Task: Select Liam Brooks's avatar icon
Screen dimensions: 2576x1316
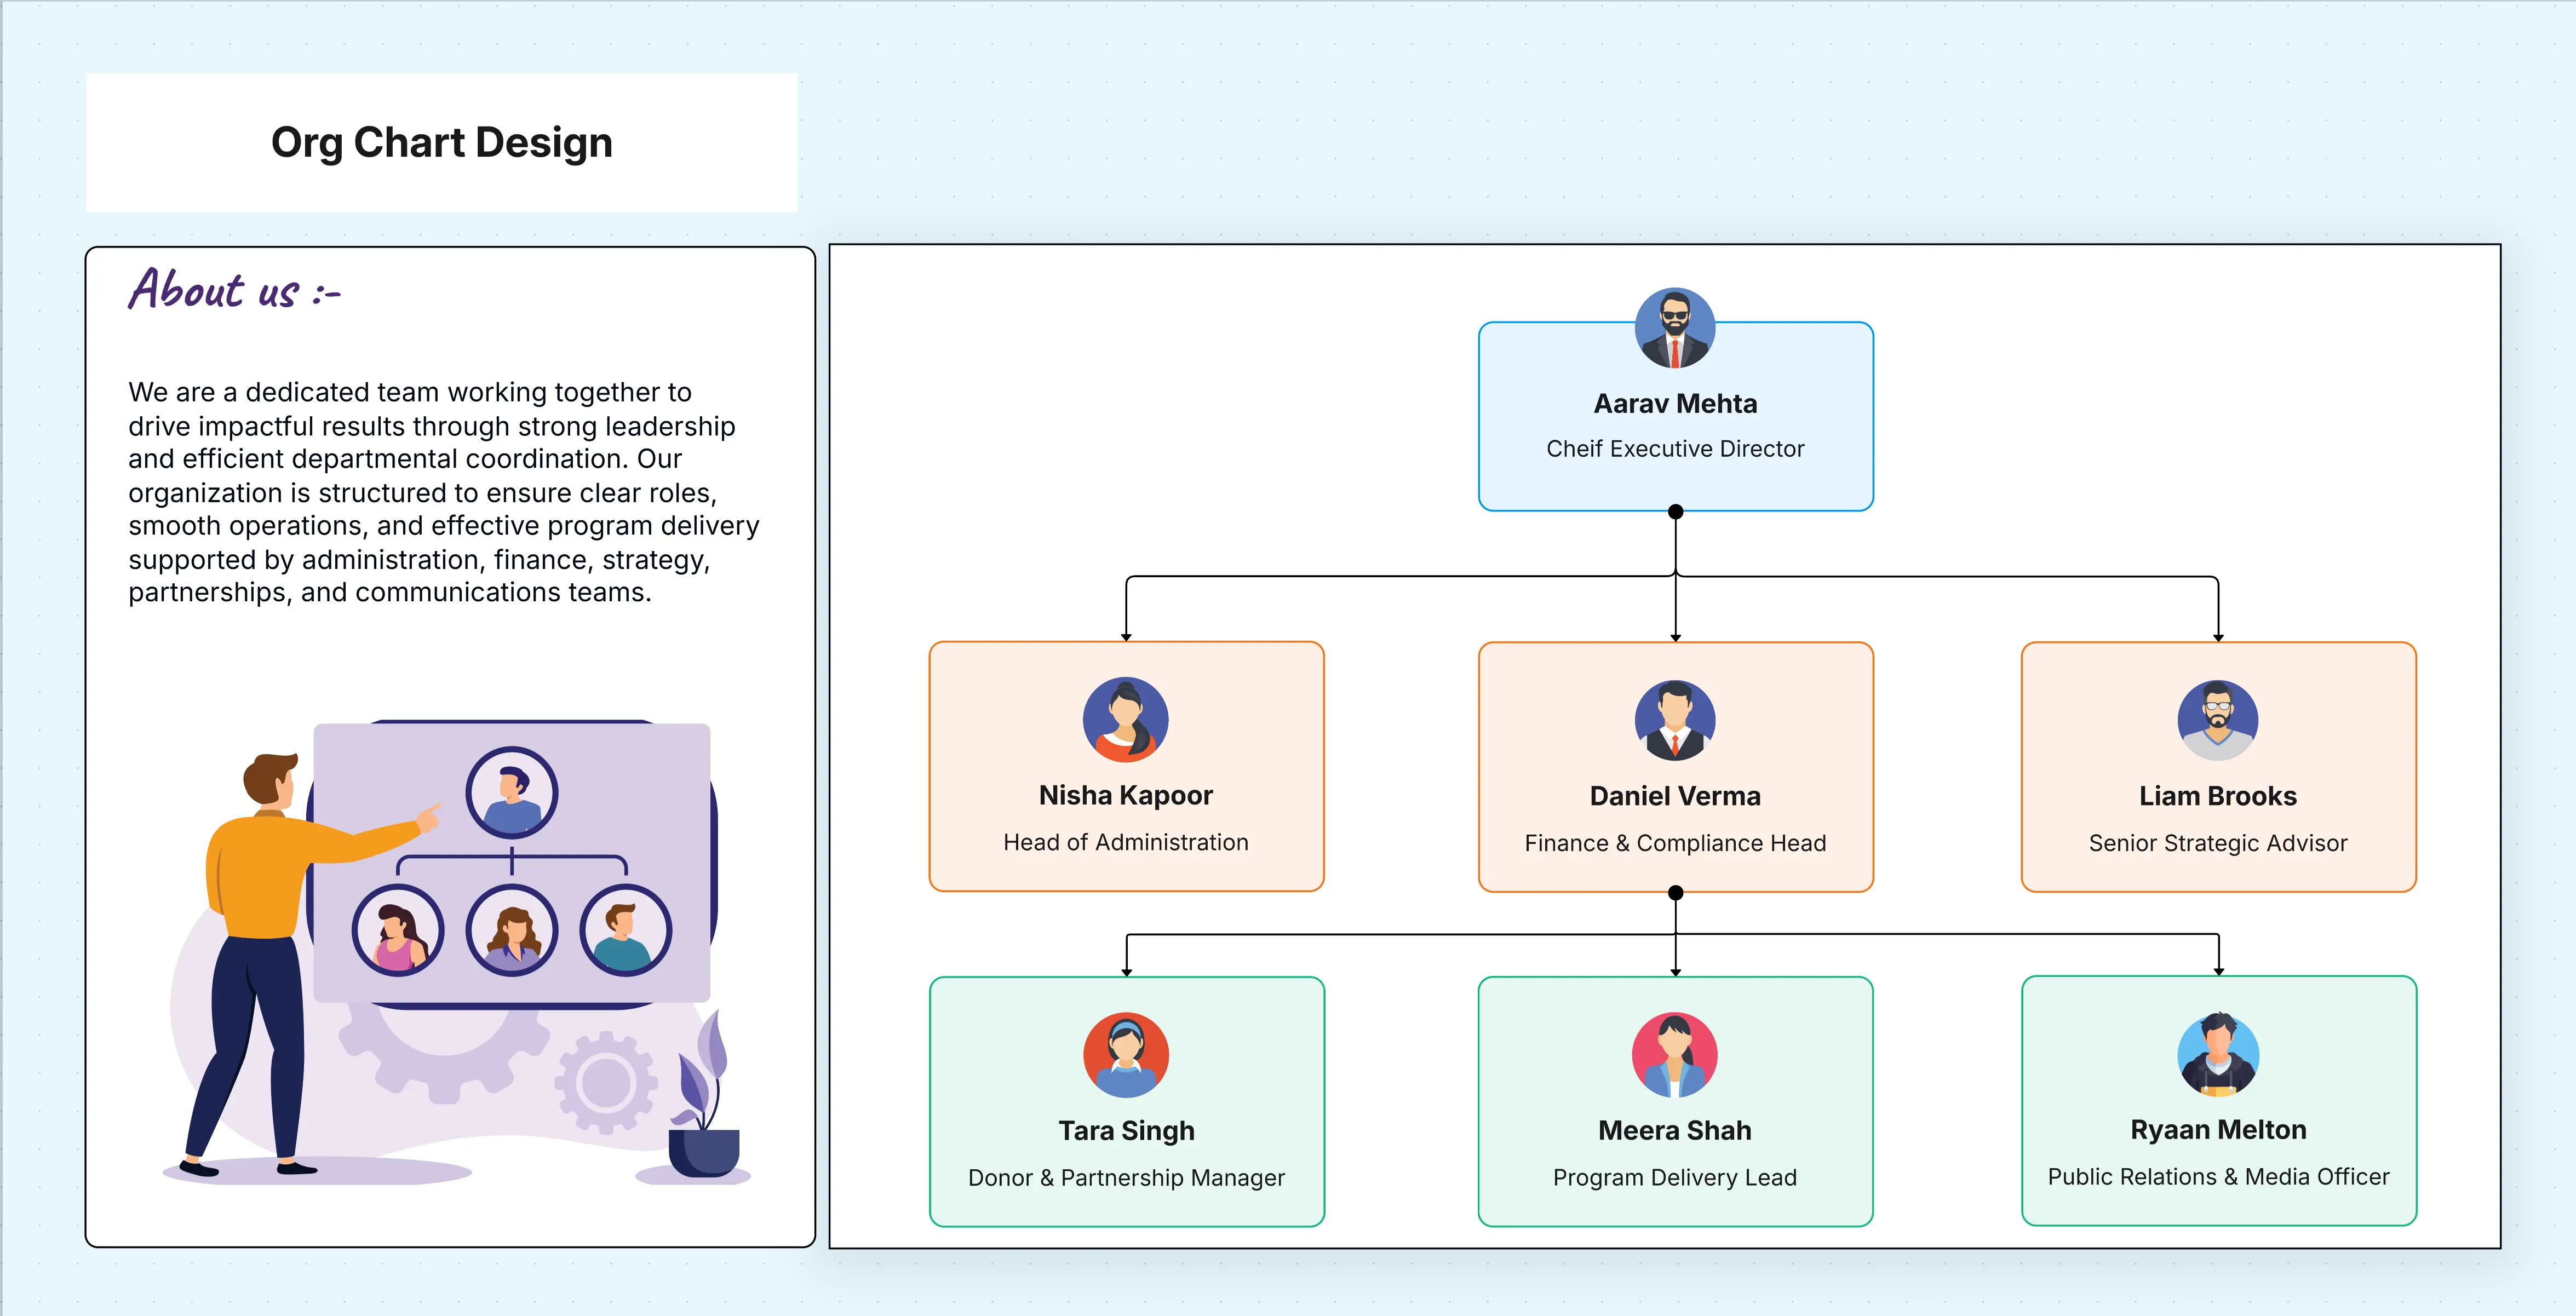Action: [2218, 720]
